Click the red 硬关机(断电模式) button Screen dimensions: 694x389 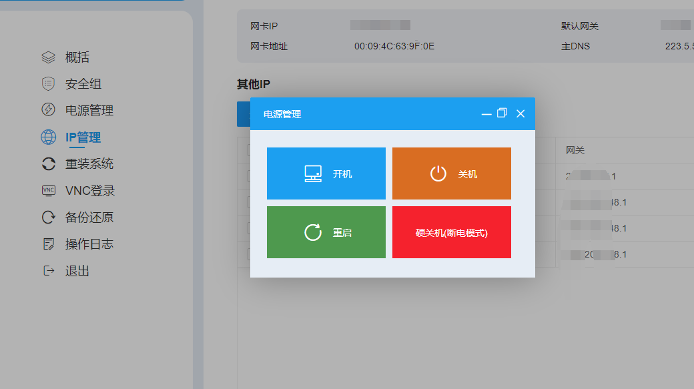452,232
